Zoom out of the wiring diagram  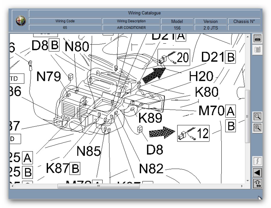click(258, 116)
